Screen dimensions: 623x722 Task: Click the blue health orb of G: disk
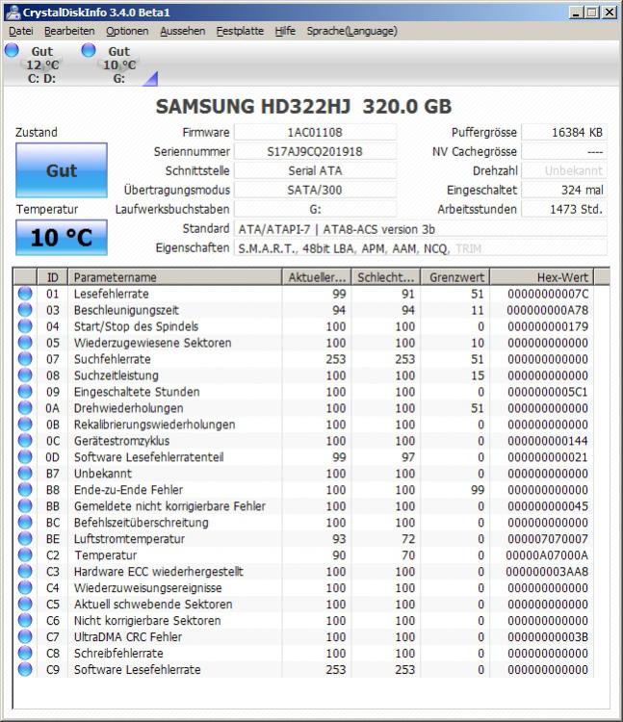[x=89, y=50]
